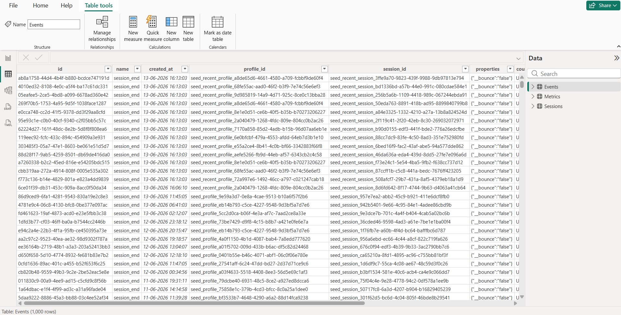Viewport: 621px width, 315px height.
Task: Cancel the formula bar entry (X)
Action: [26, 57]
